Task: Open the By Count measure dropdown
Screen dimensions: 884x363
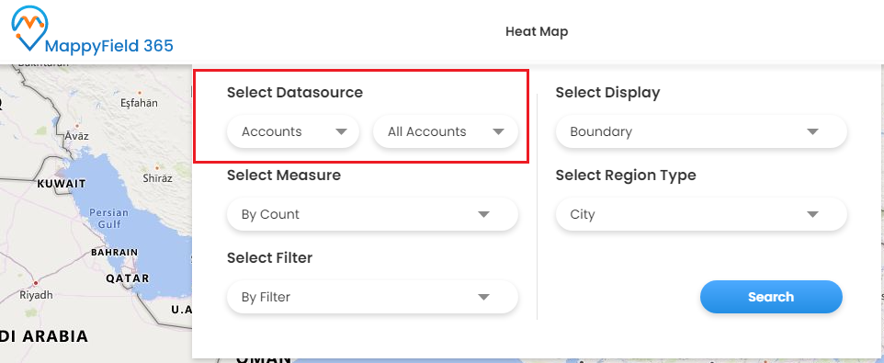Action: 372,214
